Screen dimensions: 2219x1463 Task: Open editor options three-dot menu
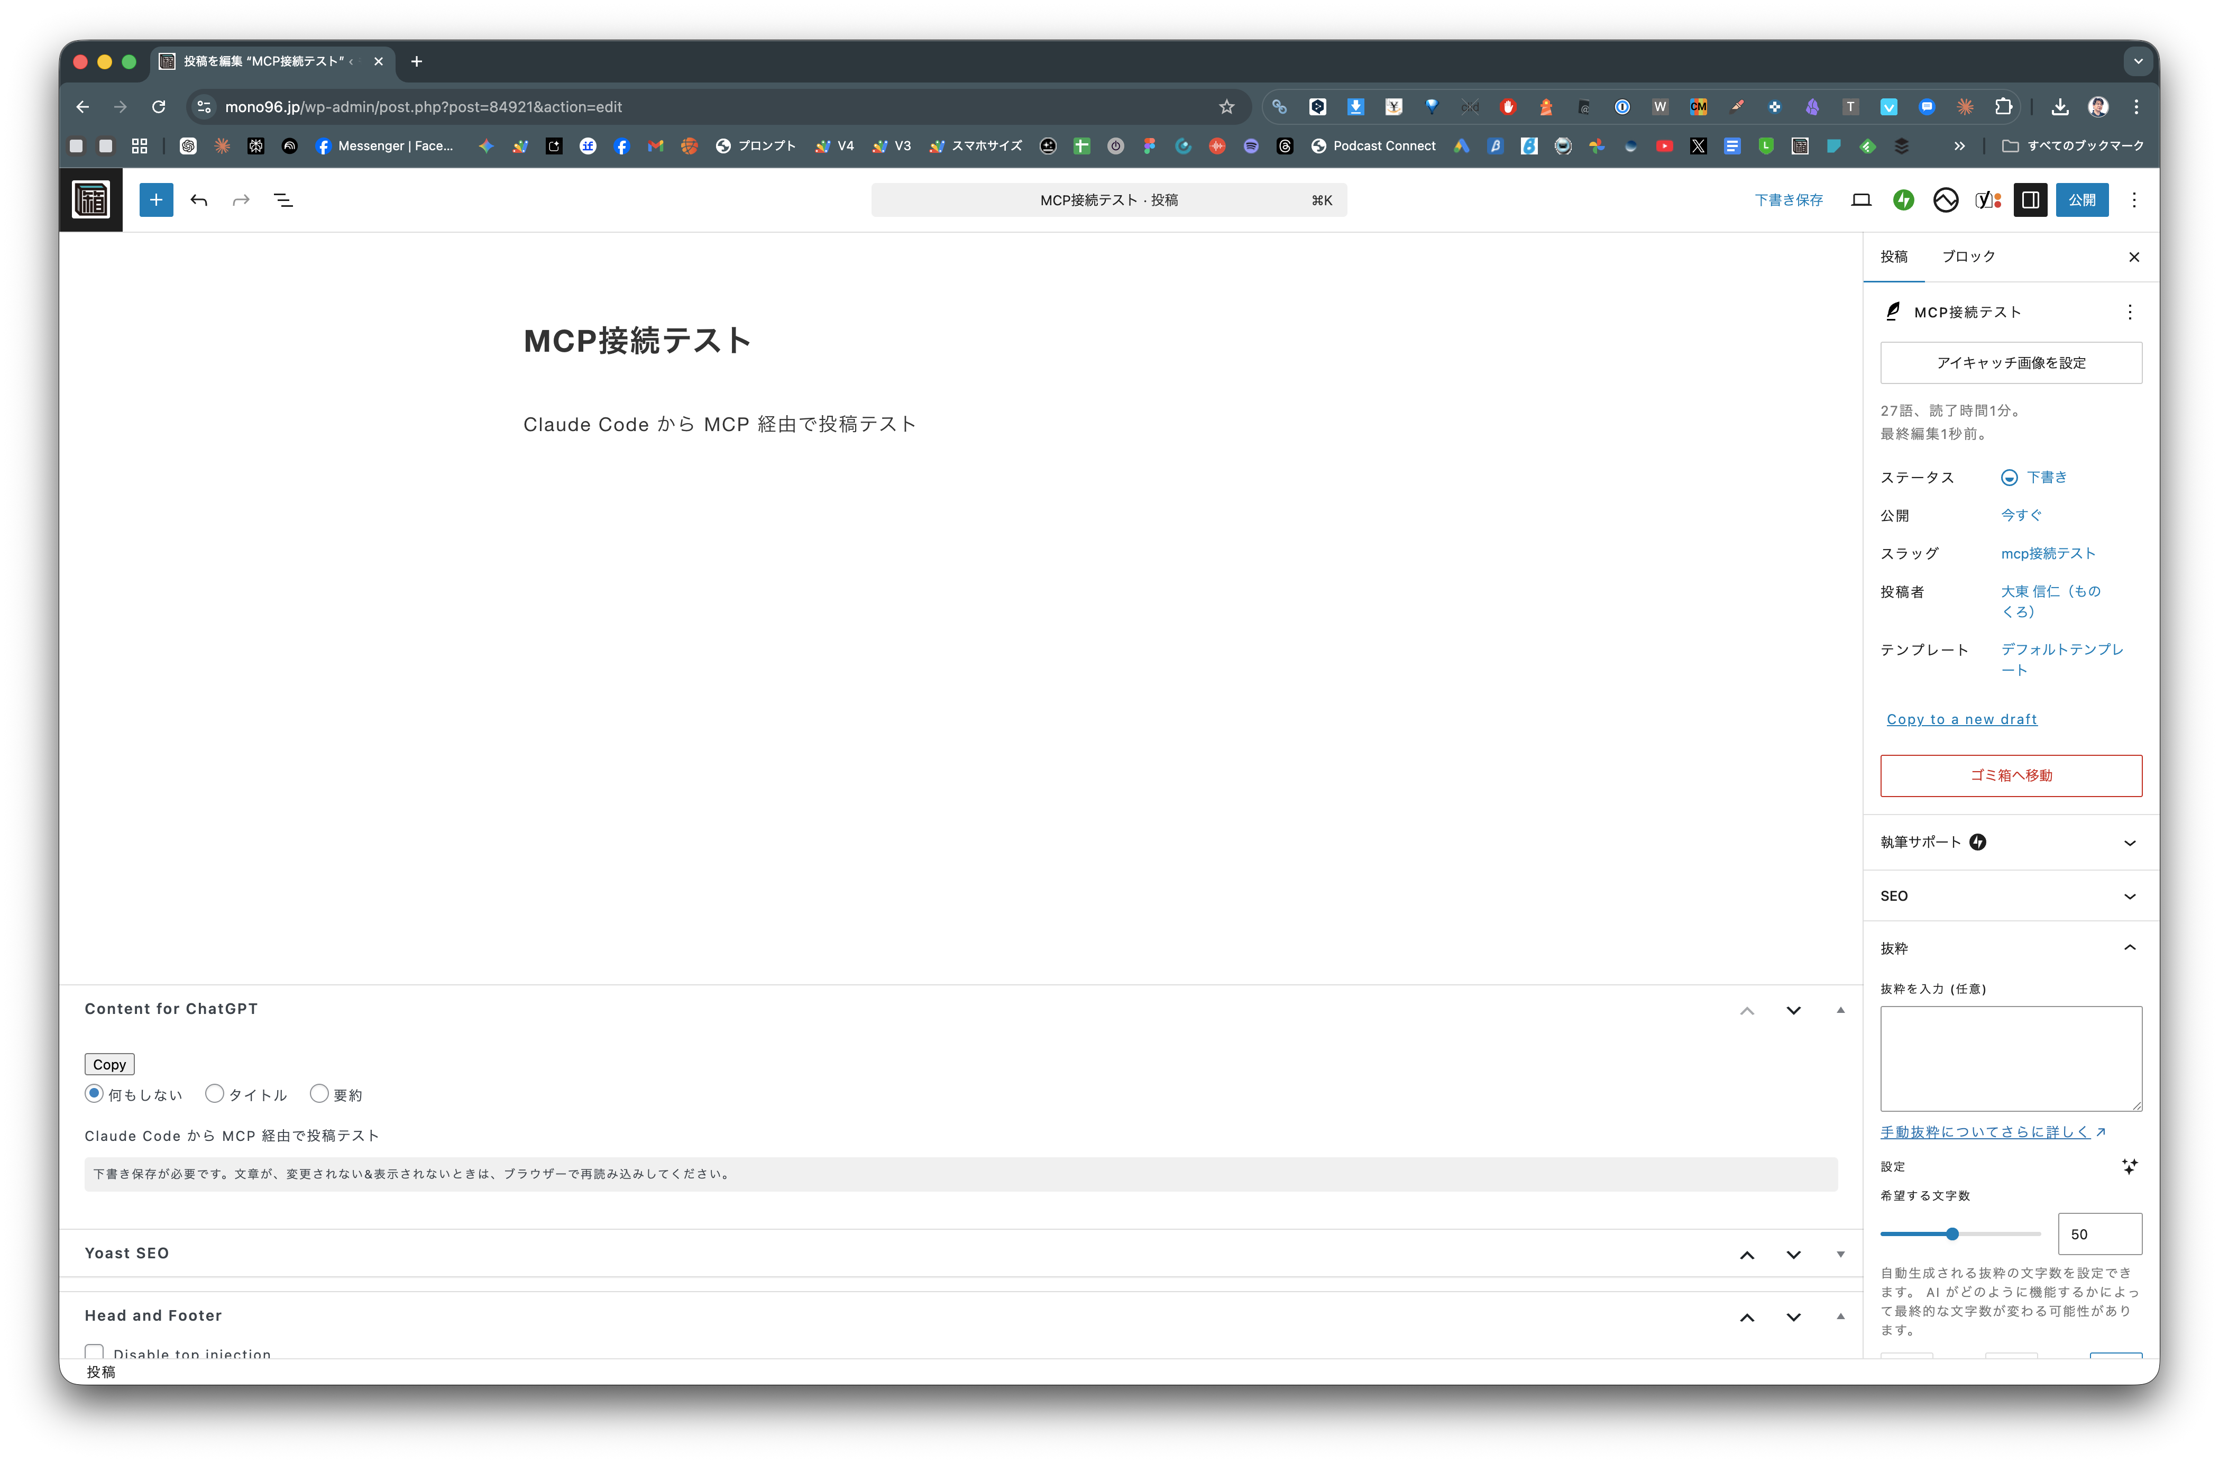(2133, 200)
